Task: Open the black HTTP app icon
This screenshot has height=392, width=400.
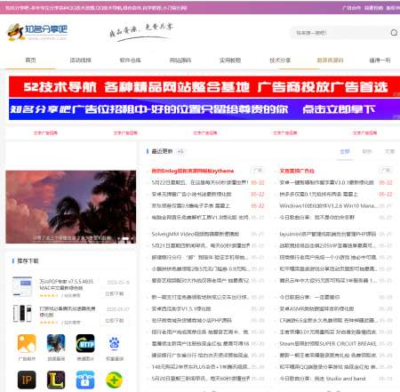Action: 85,343
